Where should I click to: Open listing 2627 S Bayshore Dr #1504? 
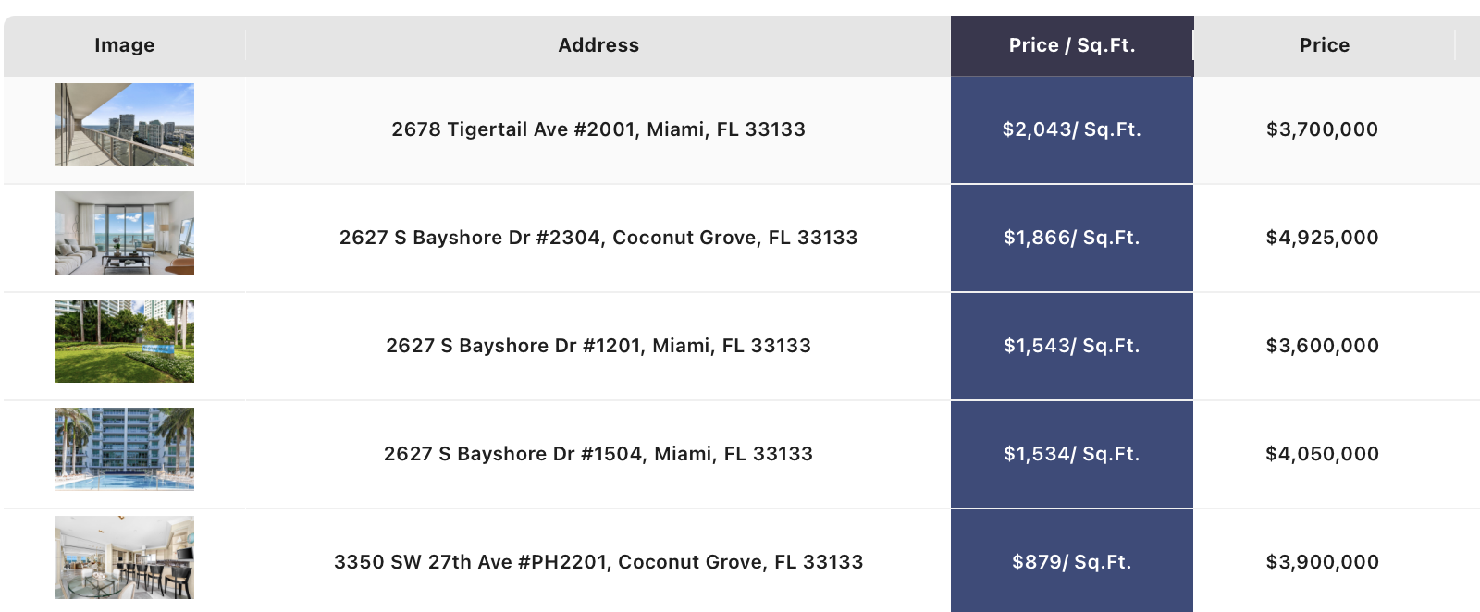[598, 454]
